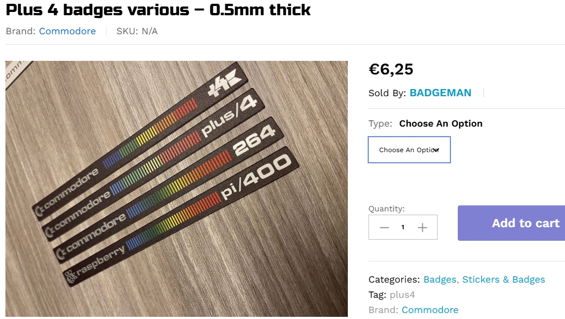Open Commodore brand link below the tag

click(430, 310)
